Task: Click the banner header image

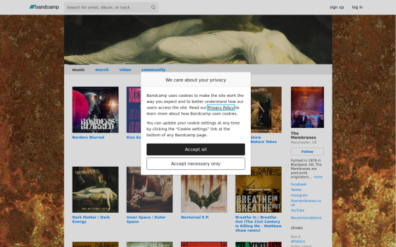Action: pos(198,40)
